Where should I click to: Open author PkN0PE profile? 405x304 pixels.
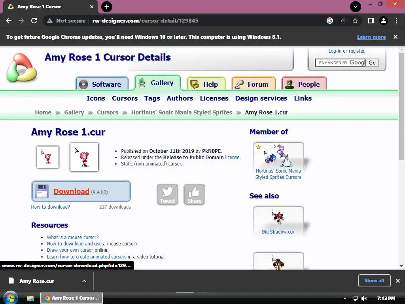tap(211, 151)
